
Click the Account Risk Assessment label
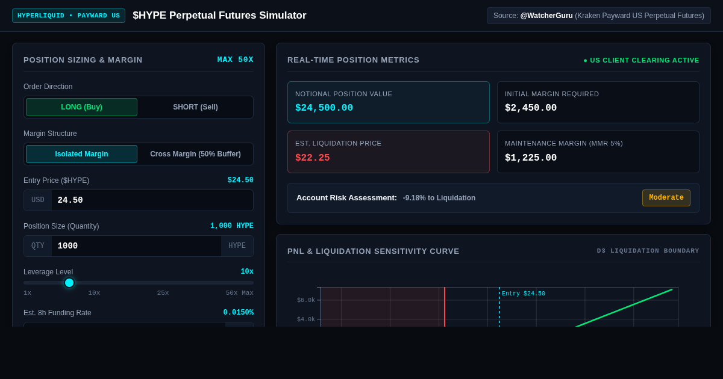[x=346, y=198]
